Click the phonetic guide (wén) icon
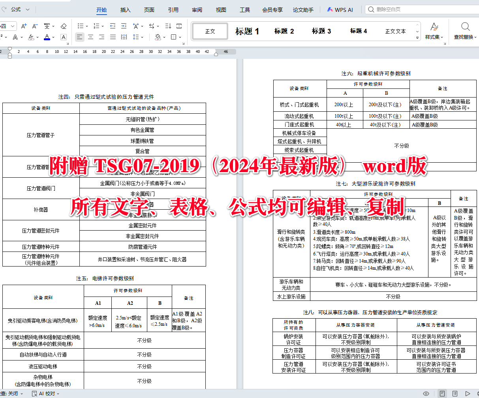Image resolution: width=479 pixels, height=398 pixels. (x=47, y=26)
